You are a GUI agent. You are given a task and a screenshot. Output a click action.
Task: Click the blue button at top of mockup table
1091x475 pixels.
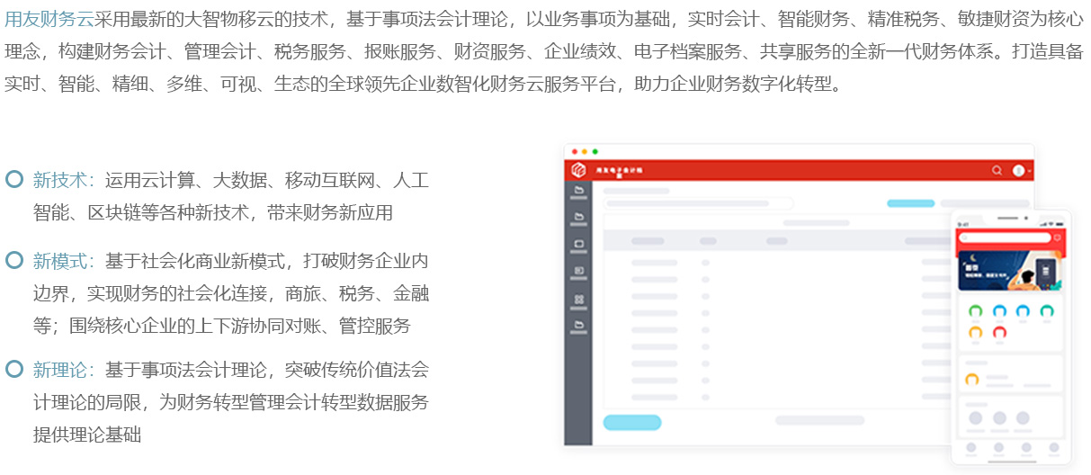click(x=910, y=203)
